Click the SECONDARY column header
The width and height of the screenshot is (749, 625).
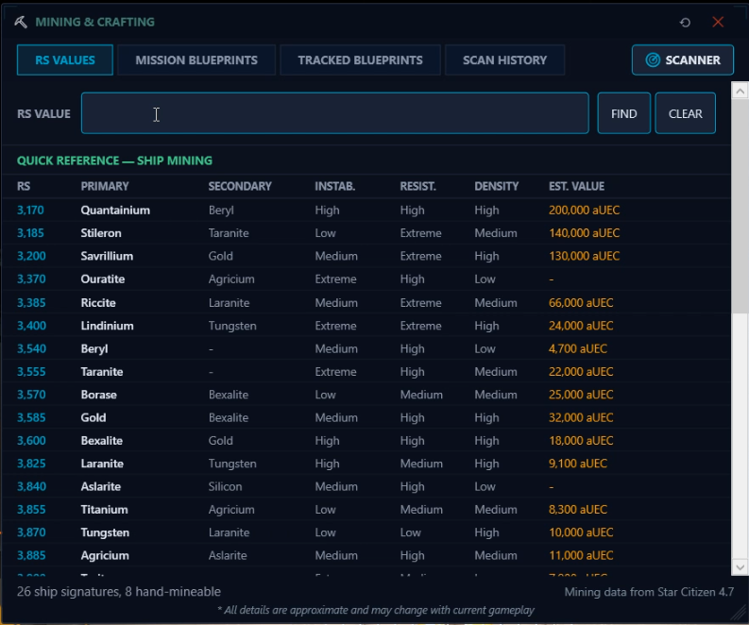(x=240, y=186)
